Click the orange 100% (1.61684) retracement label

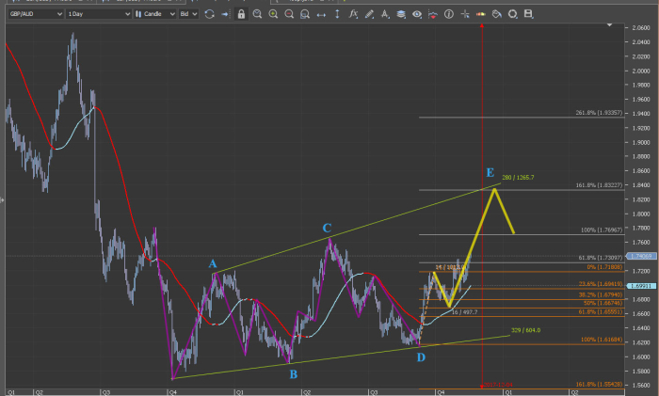602,340
